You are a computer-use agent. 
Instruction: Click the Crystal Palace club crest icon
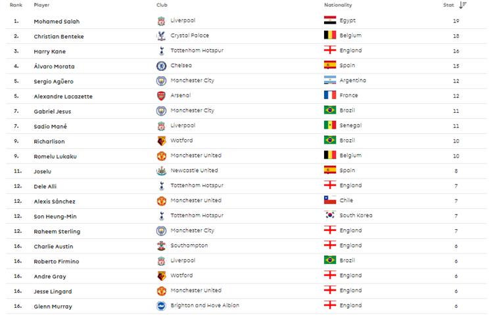(x=161, y=37)
